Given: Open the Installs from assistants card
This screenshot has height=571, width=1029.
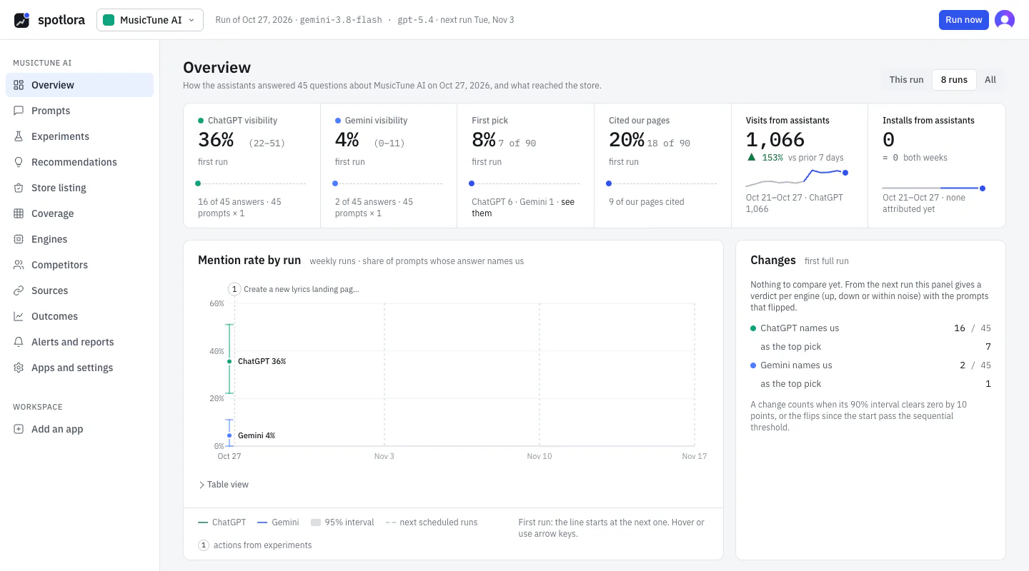Looking at the screenshot, I should tap(937, 166).
